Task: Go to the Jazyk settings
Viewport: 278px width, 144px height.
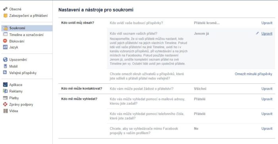Action: pyautogui.click(x=14, y=47)
